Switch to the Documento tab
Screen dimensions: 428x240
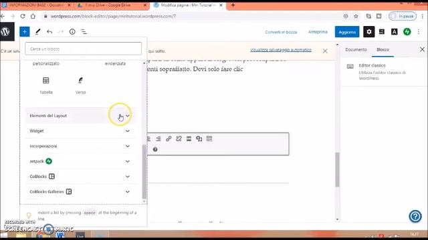pyautogui.click(x=356, y=49)
